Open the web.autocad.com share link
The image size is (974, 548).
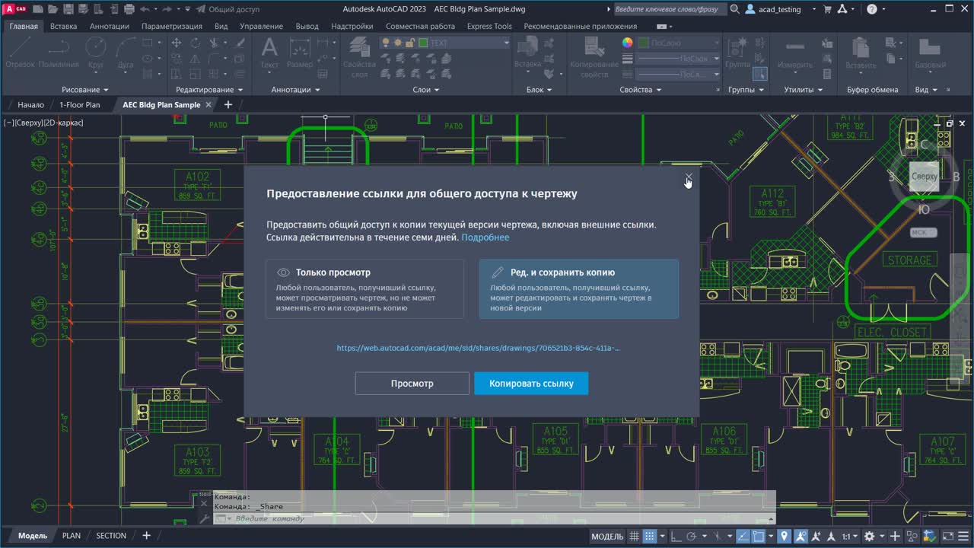coord(479,348)
